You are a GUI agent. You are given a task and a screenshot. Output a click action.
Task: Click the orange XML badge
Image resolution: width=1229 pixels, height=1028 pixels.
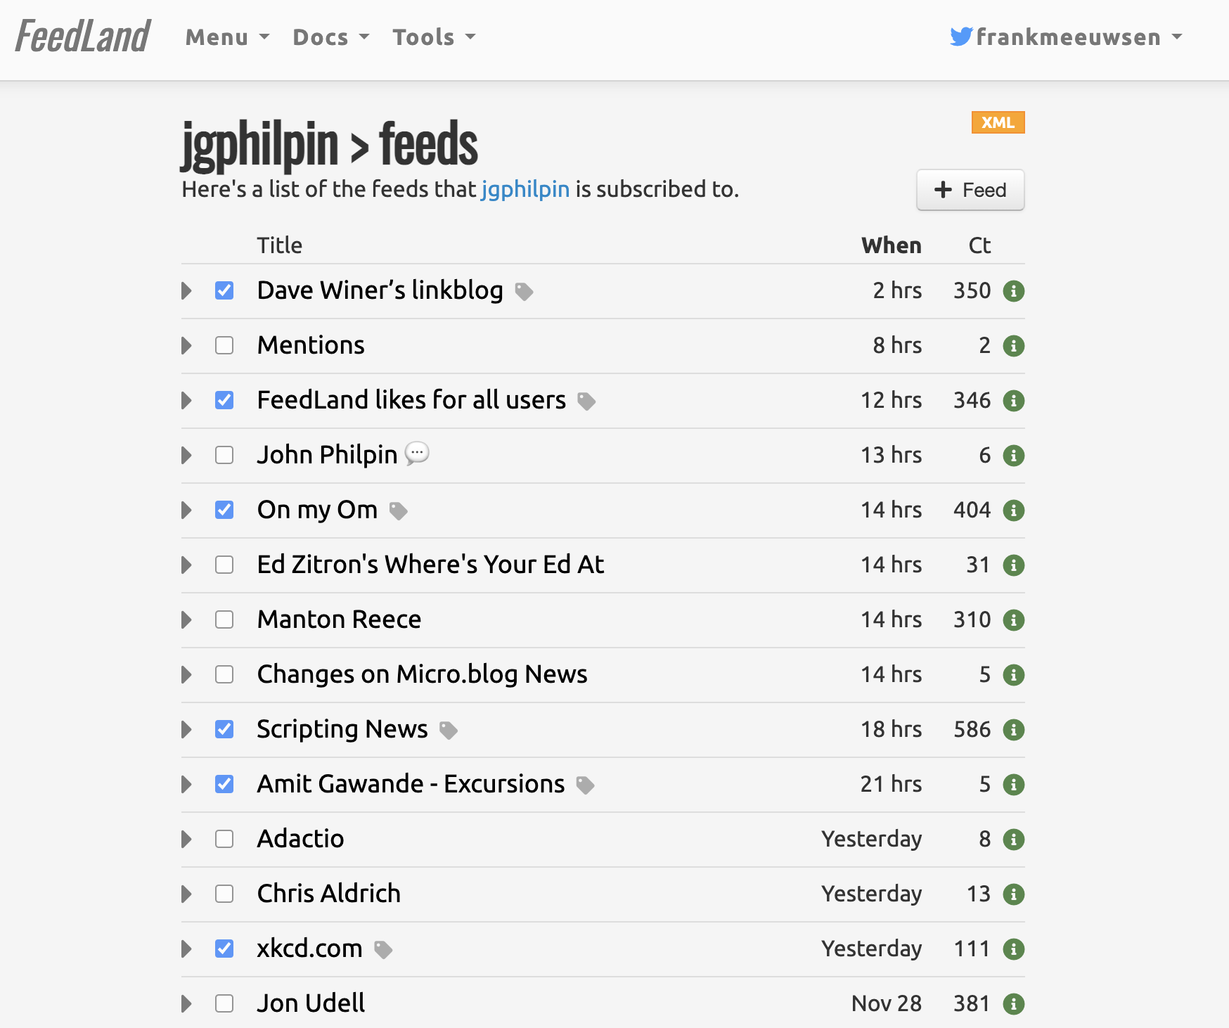(x=998, y=122)
